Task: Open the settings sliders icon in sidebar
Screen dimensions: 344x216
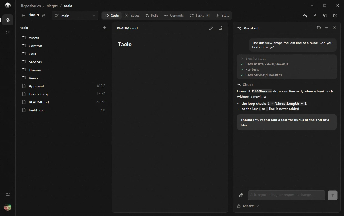Action: (8, 194)
